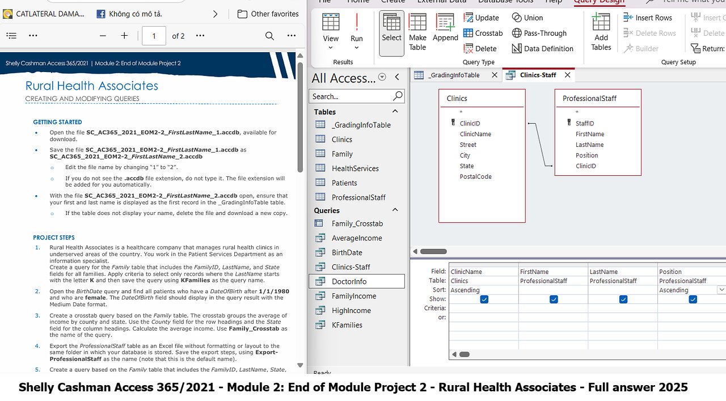Collapse the Queries group

pyautogui.click(x=395, y=210)
